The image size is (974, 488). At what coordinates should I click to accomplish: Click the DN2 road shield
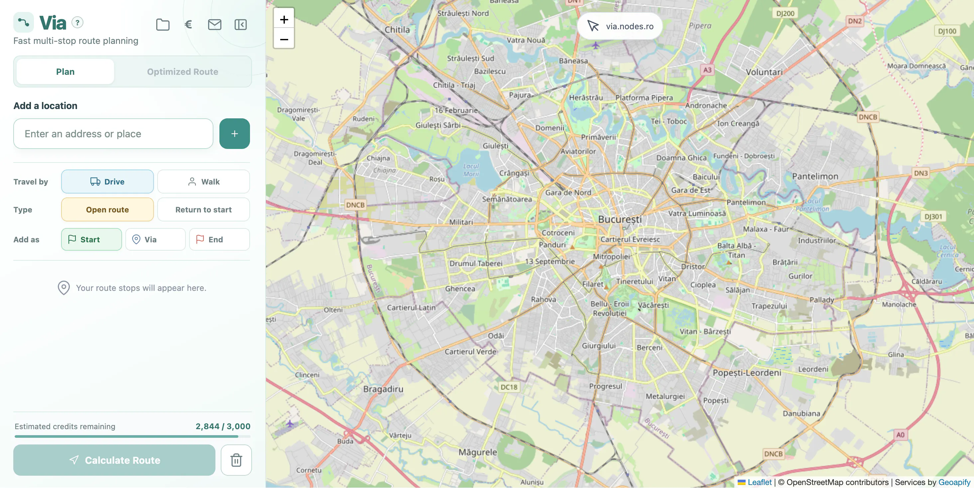[x=855, y=21]
